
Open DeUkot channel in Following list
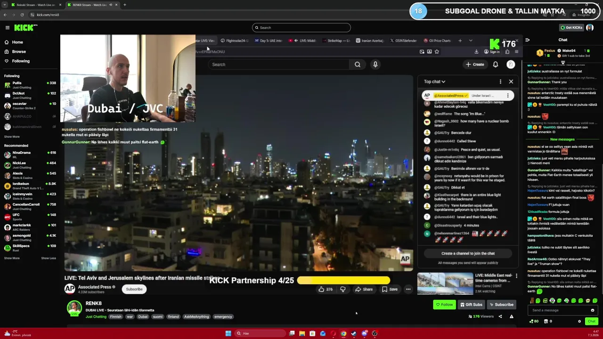coord(30,96)
